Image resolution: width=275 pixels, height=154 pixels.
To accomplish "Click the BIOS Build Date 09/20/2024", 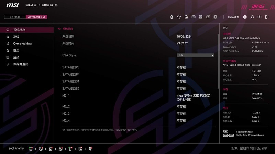I will [257, 51].
